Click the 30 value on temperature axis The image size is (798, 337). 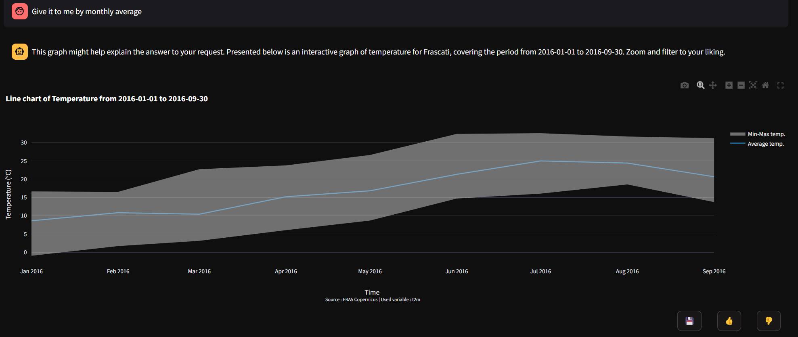point(24,142)
